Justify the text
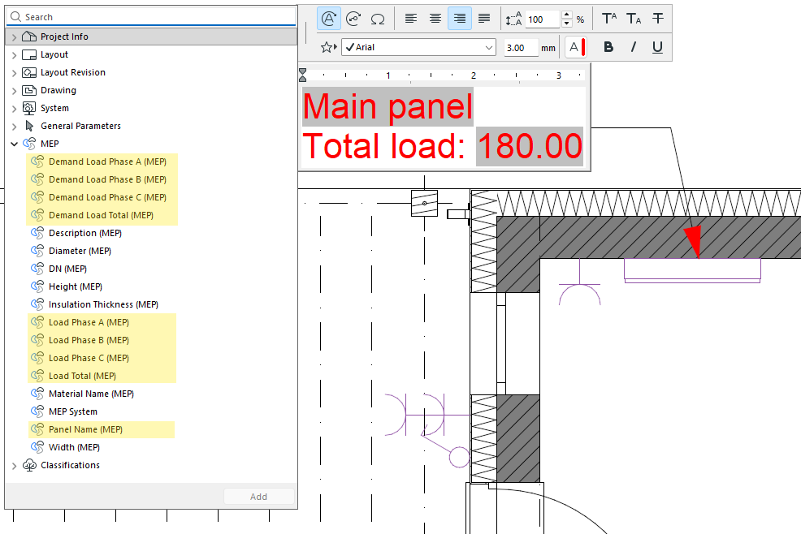 (x=483, y=19)
